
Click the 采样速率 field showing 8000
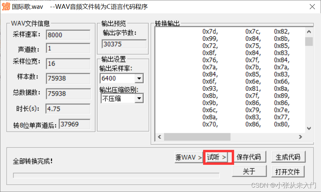coord(68,35)
